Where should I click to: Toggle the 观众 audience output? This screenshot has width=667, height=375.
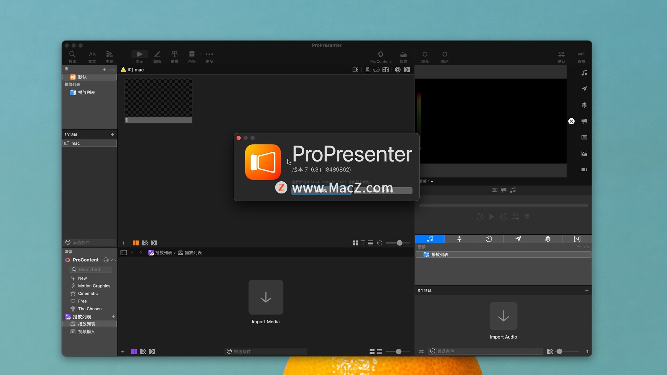[x=425, y=57]
